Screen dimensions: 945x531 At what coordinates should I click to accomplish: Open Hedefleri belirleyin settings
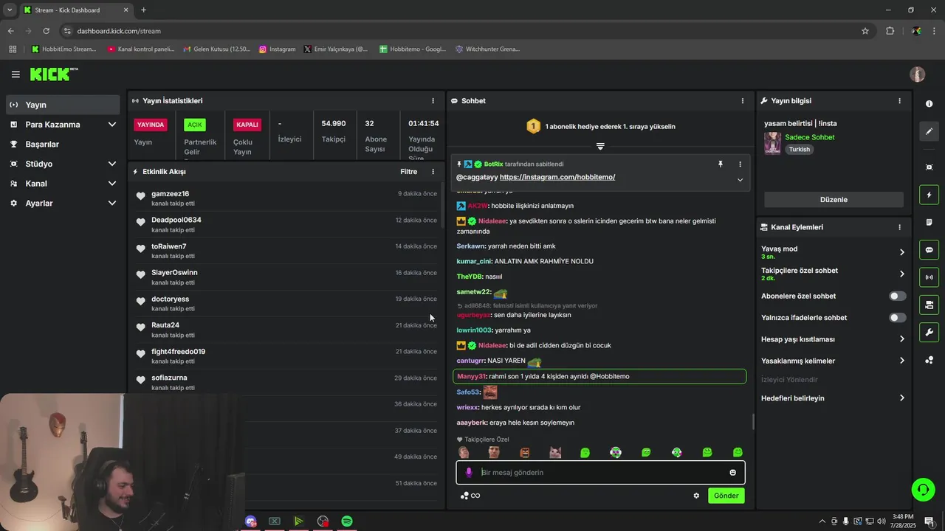832,398
